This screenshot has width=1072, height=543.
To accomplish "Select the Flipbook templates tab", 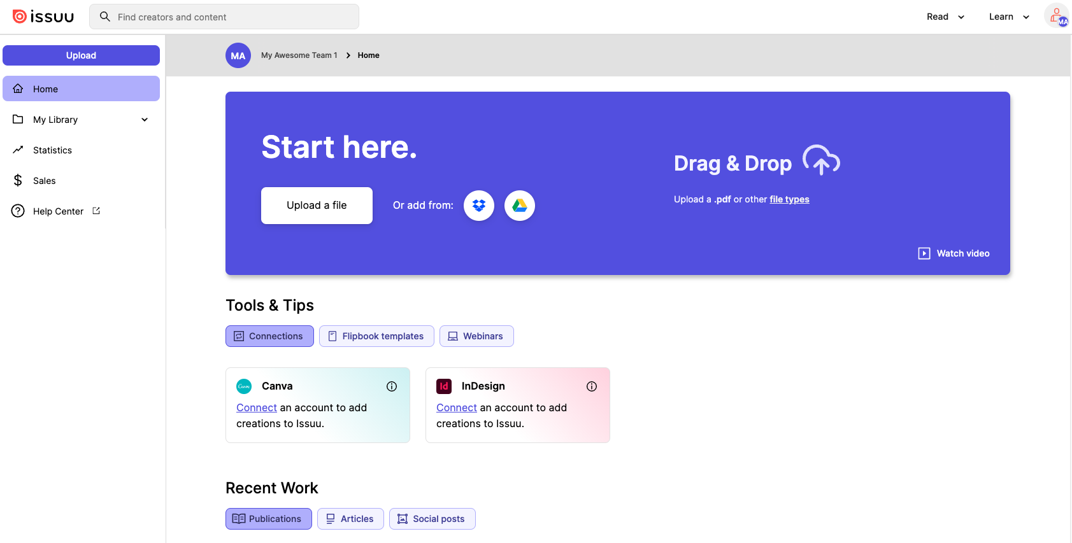I will (376, 336).
